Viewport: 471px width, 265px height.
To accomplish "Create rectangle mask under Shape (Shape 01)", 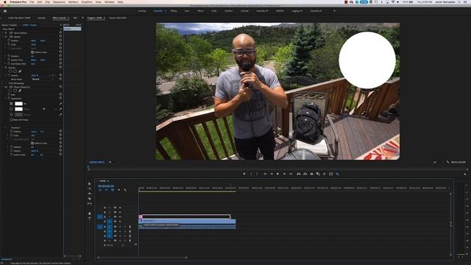I will click(x=15, y=91).
